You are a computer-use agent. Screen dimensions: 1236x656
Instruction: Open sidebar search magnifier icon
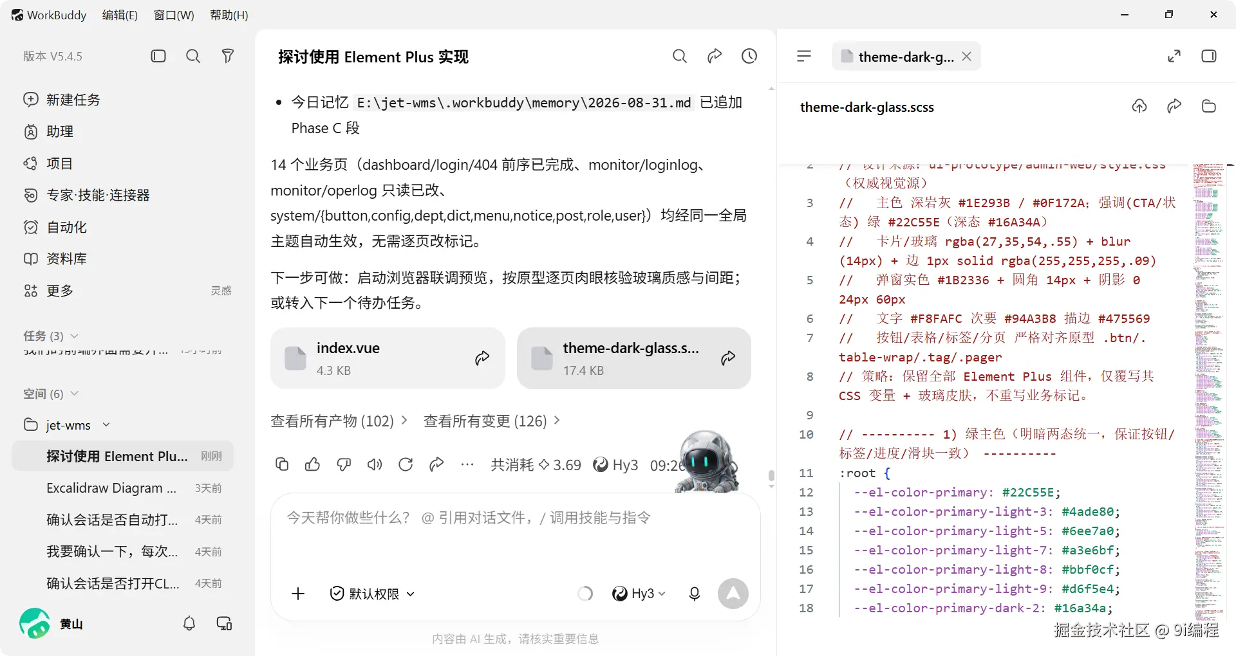(193, 56)
